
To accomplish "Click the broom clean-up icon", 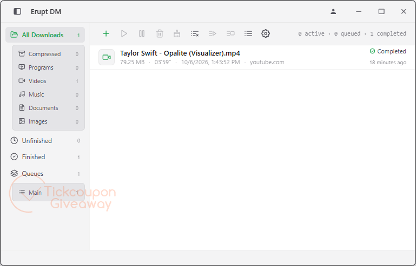I will [x=177, y=33].
